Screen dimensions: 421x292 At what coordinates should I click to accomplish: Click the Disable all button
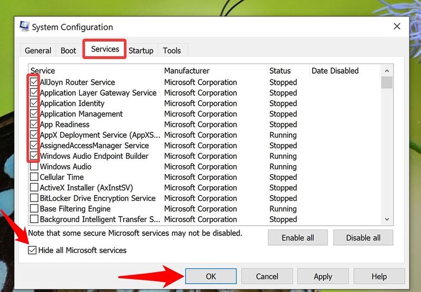363,237
